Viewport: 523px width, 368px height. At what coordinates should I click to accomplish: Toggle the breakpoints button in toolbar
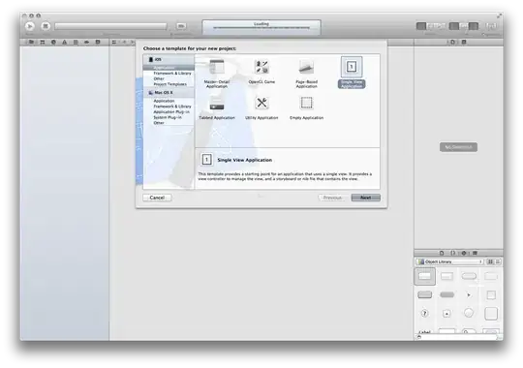(x=181, y=26)
